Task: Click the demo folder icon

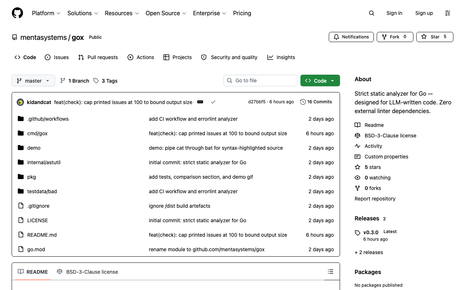Action: (x=21, y=148)
